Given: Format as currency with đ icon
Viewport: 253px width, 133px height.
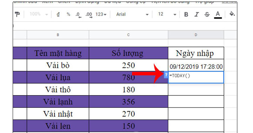Looking at the screenshot, I should click(58, 14).
